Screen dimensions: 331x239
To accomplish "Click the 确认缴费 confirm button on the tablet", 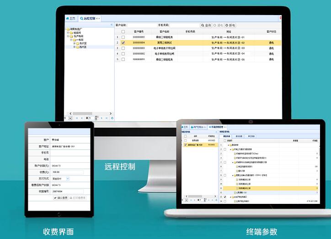I will click(61, 198).
